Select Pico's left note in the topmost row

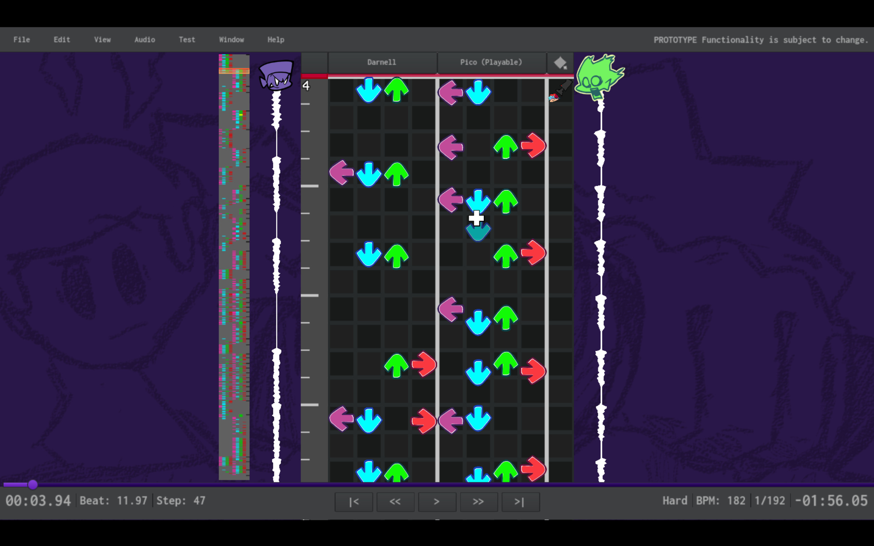click(450, 93)
